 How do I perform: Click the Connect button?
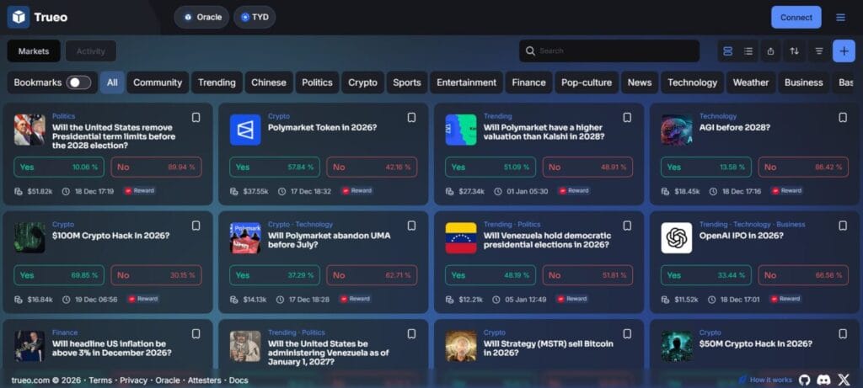tap(796, 18)
